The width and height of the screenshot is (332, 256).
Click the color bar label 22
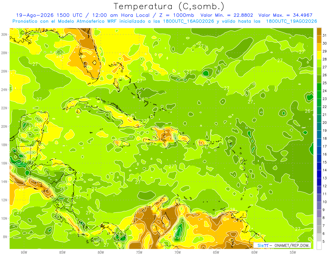tap(325, 107)
